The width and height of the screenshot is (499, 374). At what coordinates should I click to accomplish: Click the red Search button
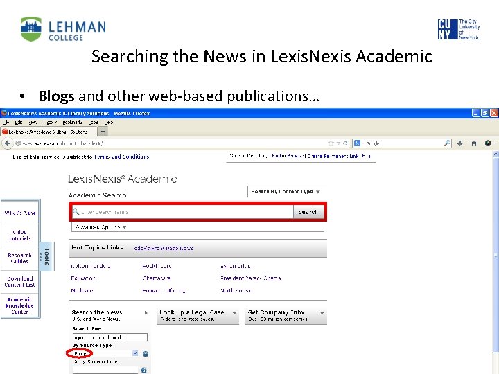pyautogui.click(x=308, y=212)
